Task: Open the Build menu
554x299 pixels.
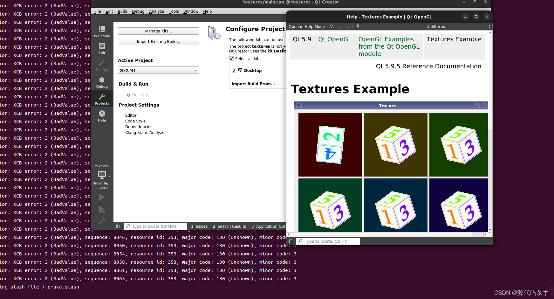Action: pos(122,11)
